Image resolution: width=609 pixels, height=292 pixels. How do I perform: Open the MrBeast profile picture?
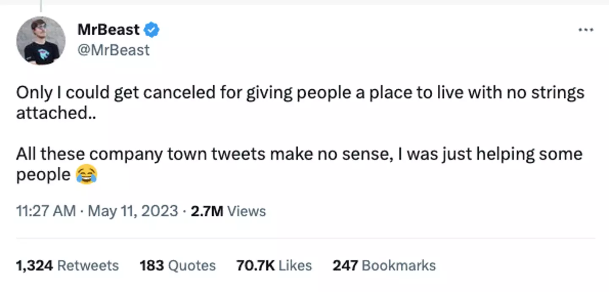41,41
